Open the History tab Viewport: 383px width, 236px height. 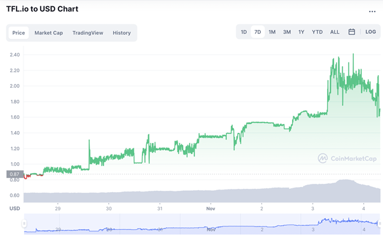pyautogui.click(x=122, y=32)
